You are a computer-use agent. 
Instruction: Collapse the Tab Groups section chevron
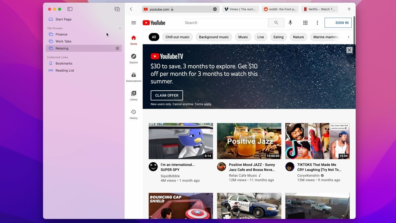pos(120,28)
